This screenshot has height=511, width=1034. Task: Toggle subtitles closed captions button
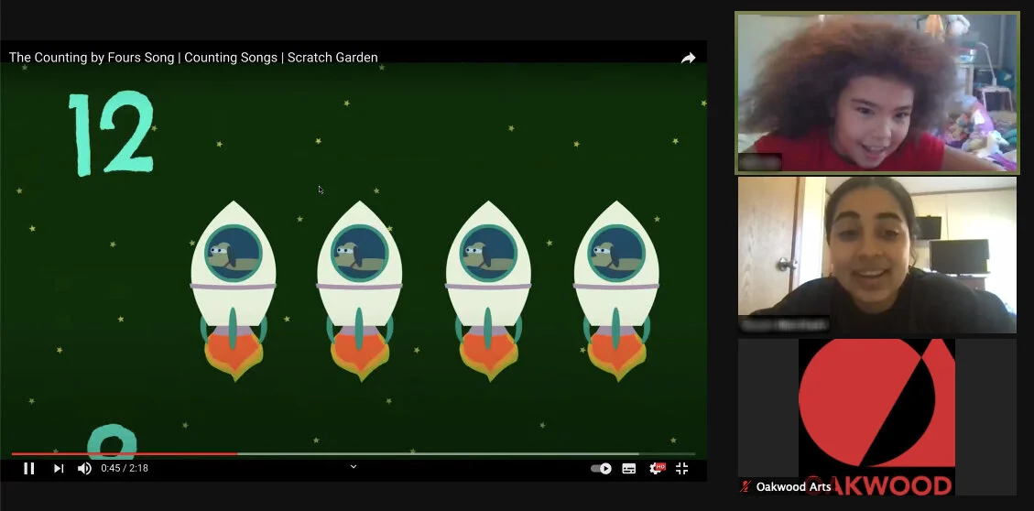click(x=629, y=468)
